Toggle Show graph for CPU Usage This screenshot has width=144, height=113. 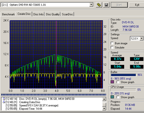pos(118,97)
